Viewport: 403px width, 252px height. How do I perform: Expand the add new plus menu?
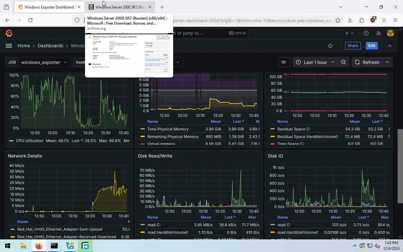(x=349, y=33)
